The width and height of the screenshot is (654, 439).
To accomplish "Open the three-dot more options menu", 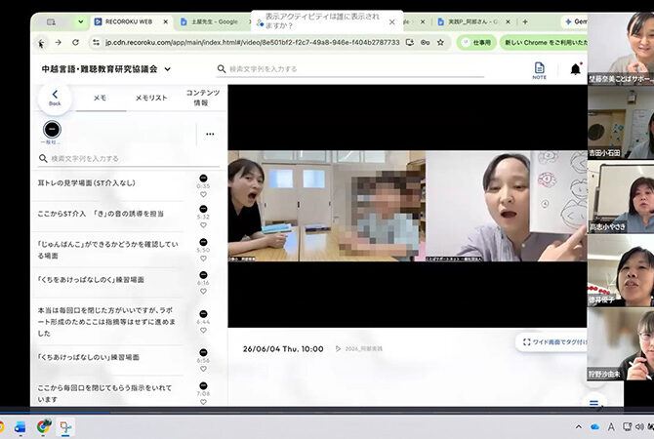I will [210, 134].
